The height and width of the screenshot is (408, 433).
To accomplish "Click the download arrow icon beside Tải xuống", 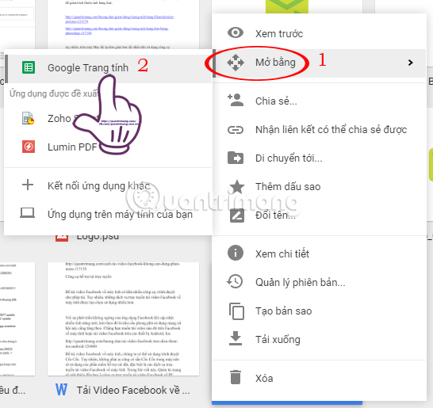I will click(236, 338).
